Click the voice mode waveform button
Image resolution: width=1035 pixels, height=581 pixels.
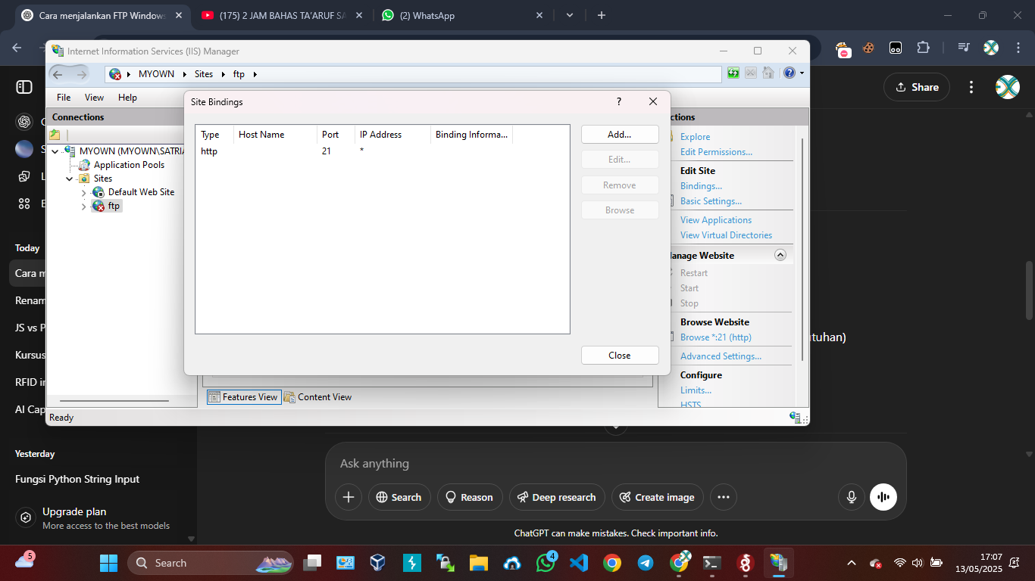[x=883, y=497]
